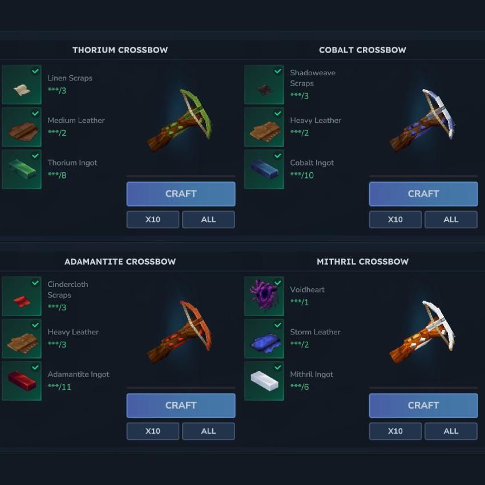This screenshot has height=485, width=485.
Task: Craft the Mithril Crossbow
Action: point(423,406)
